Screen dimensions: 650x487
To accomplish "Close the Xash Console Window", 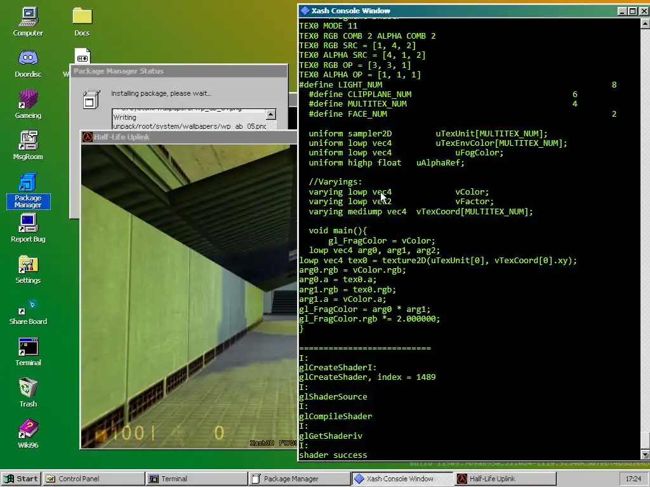I will (644, 11).
